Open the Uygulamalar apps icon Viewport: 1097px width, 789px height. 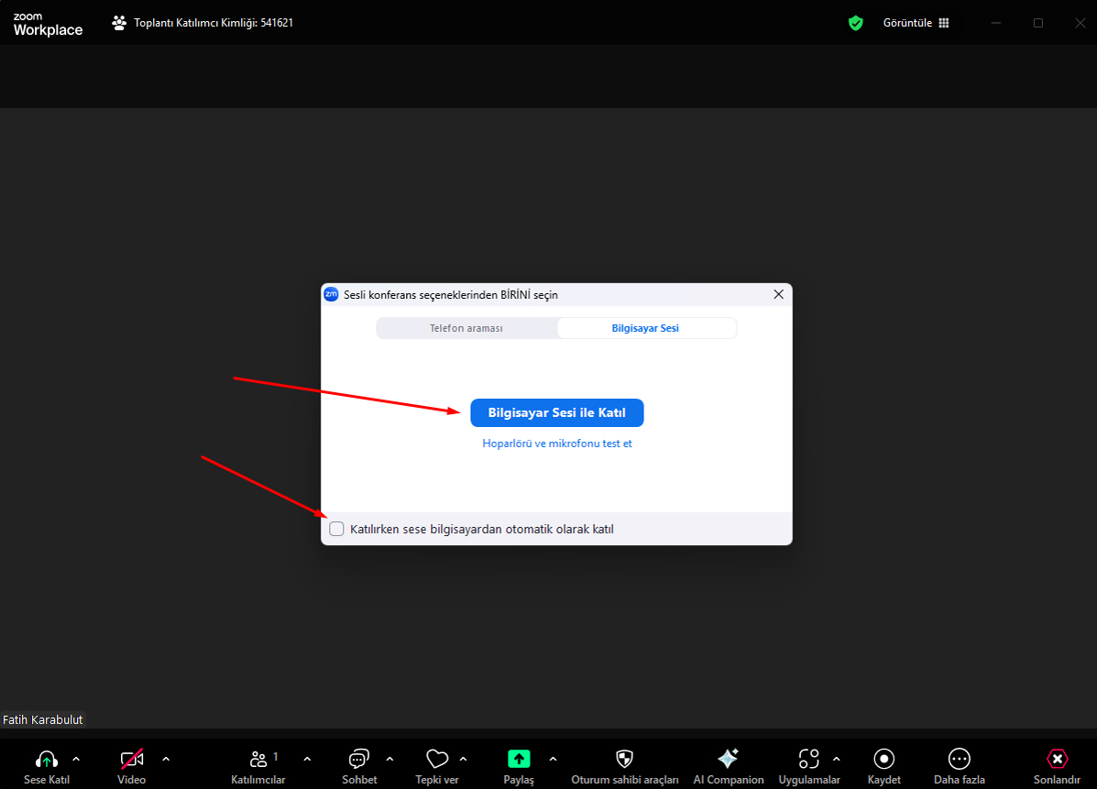point(808,759)
